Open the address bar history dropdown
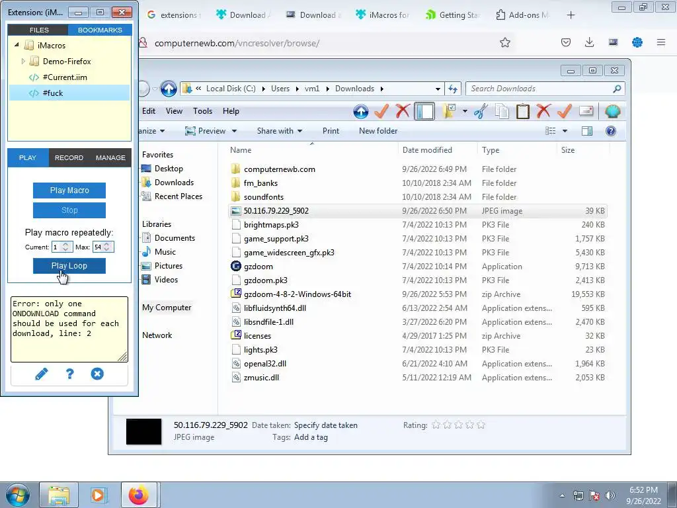 click(x=438, y=89)
